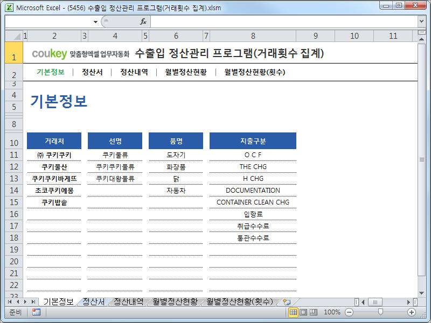This screenshot has height=323, width=431.
Task: Select the cell 화장품
Action: click(176, 167)
